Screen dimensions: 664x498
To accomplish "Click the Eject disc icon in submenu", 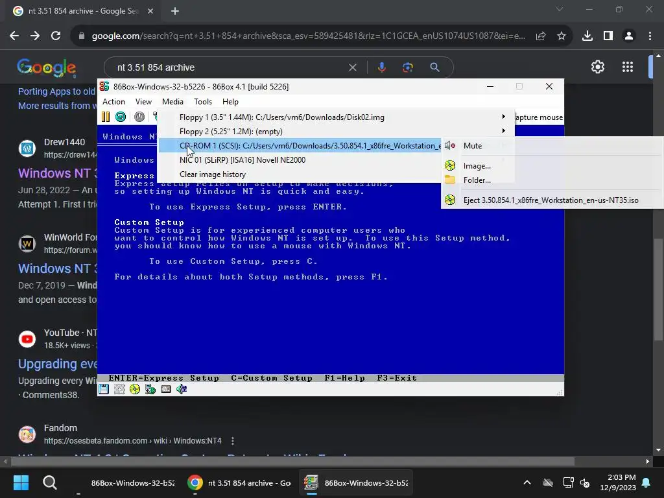I will [x=450, y=200].
